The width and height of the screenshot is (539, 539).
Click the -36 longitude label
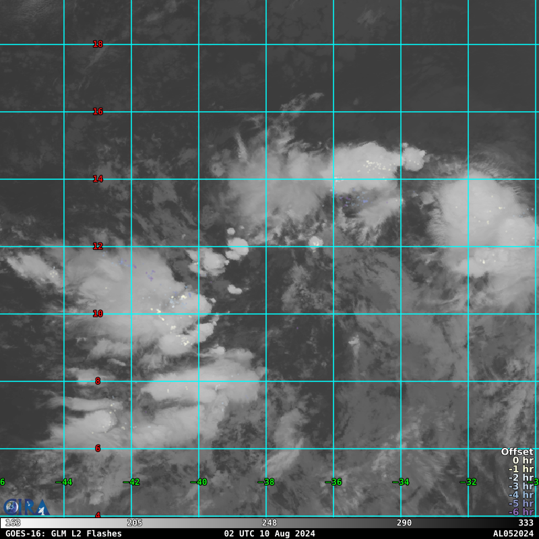point(334,482)
